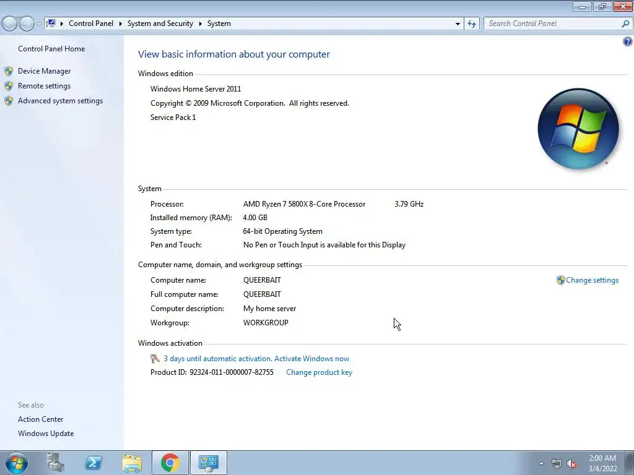Viewport: 634px width, 475px height.
Task: Switch to Google Chrome in taskbar
Action: pyautogui.click(x=170, y=463)
